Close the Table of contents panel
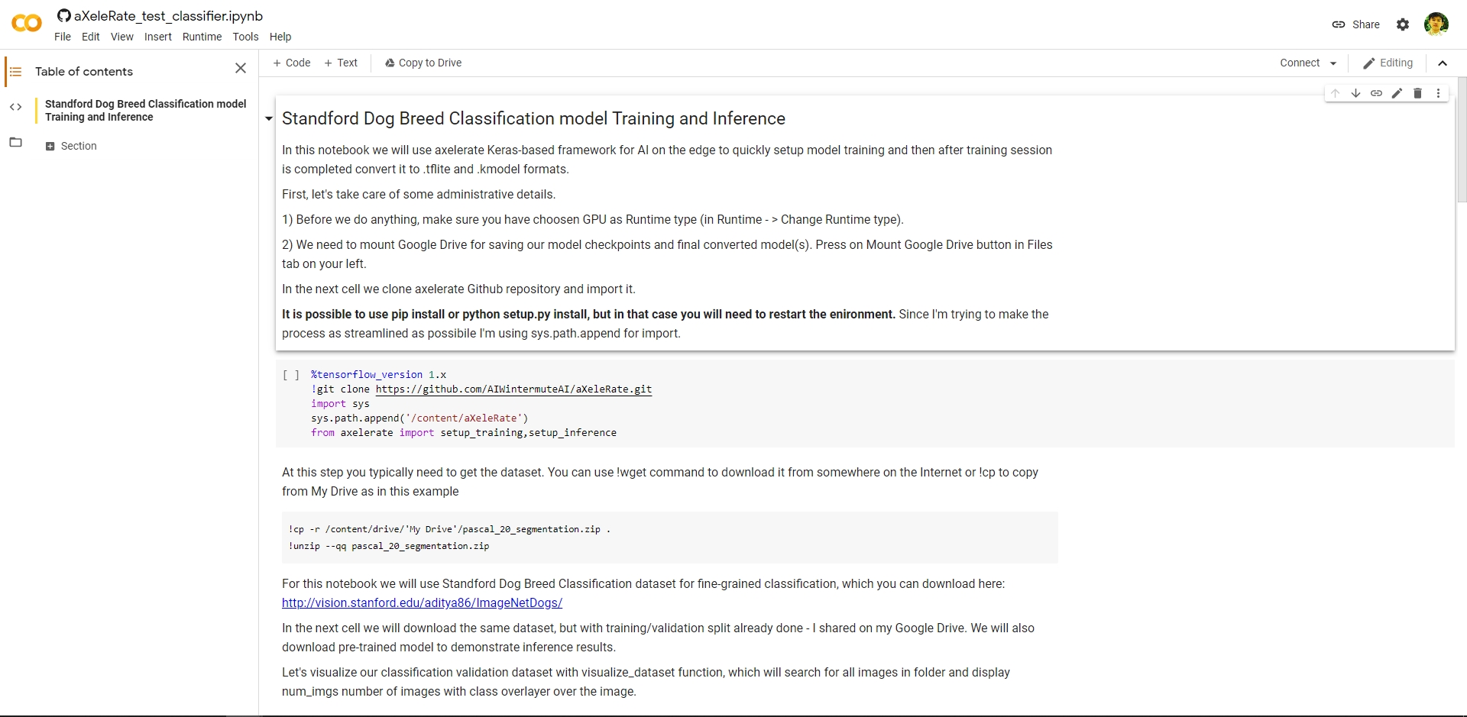The image size is (1467, 717). click(x=241, y=69)
